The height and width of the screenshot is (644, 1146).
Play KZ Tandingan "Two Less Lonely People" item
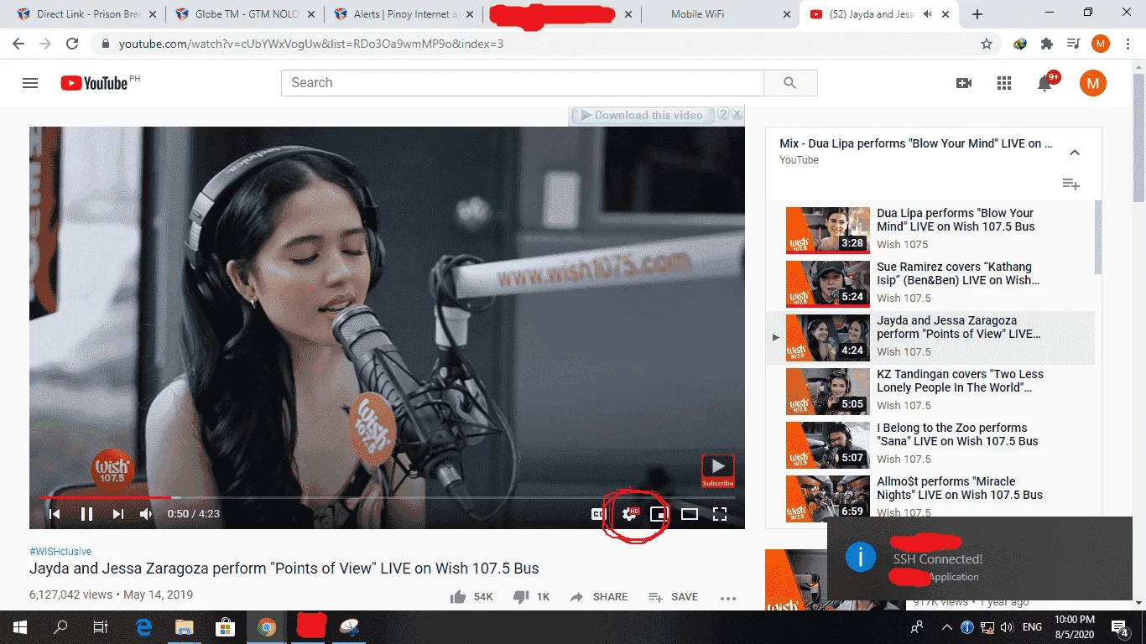tap(930, 391)
